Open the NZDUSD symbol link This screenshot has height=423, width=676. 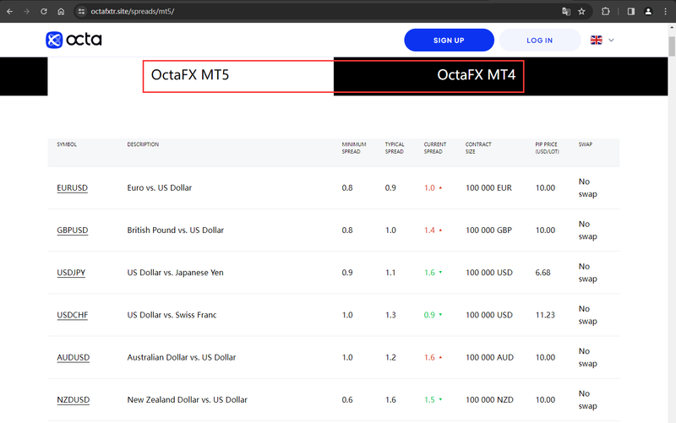74,399
